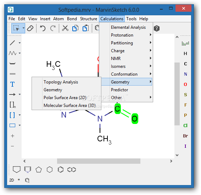Screen dimensions: 201x195
Task: Pick the Oxygen O atom button
Action: pos(185,85)
